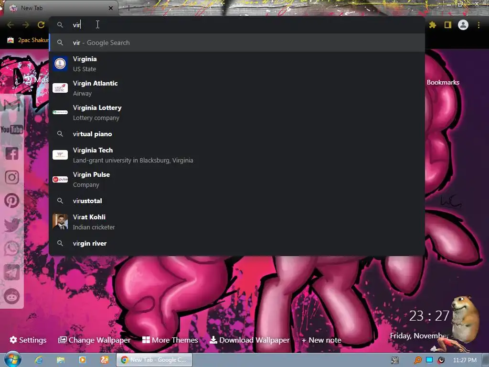The width and height of the screenshot is (489, 367).
Task: Choose the Virginia Tech suggestion
Action: coord(237,155)
